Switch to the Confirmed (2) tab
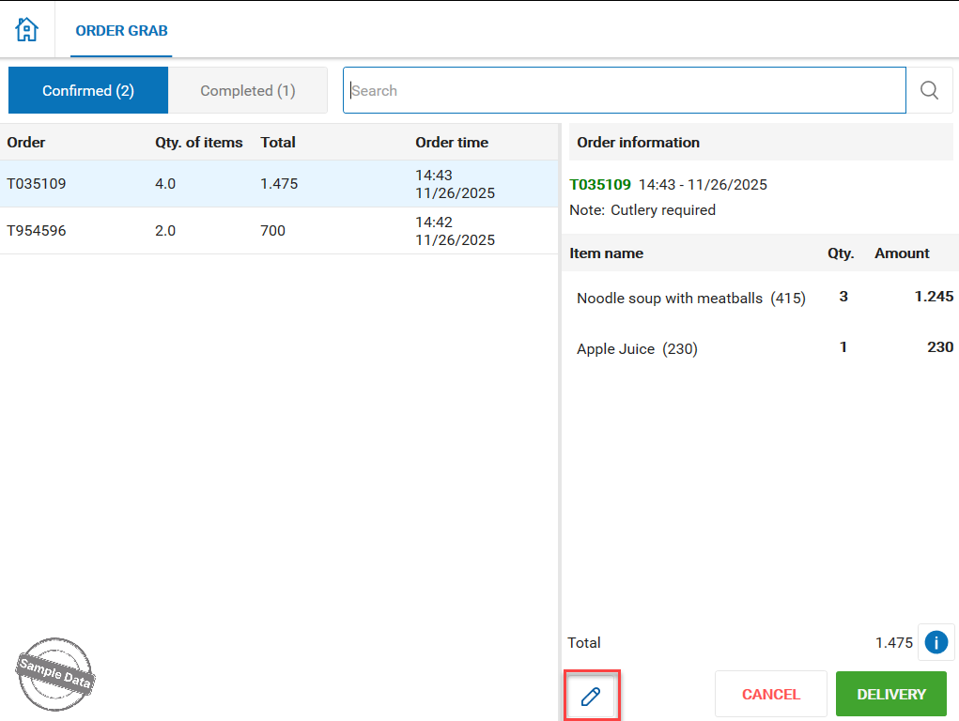 click(x=88, y=91)
